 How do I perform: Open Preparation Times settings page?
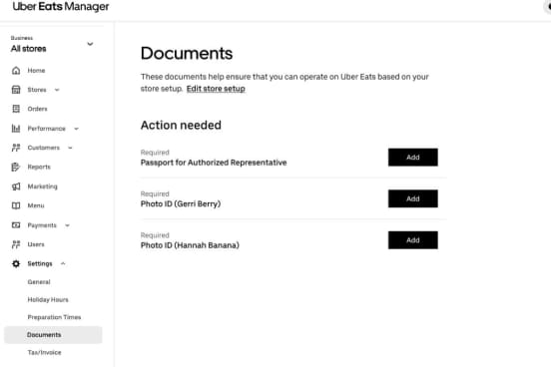54,317
